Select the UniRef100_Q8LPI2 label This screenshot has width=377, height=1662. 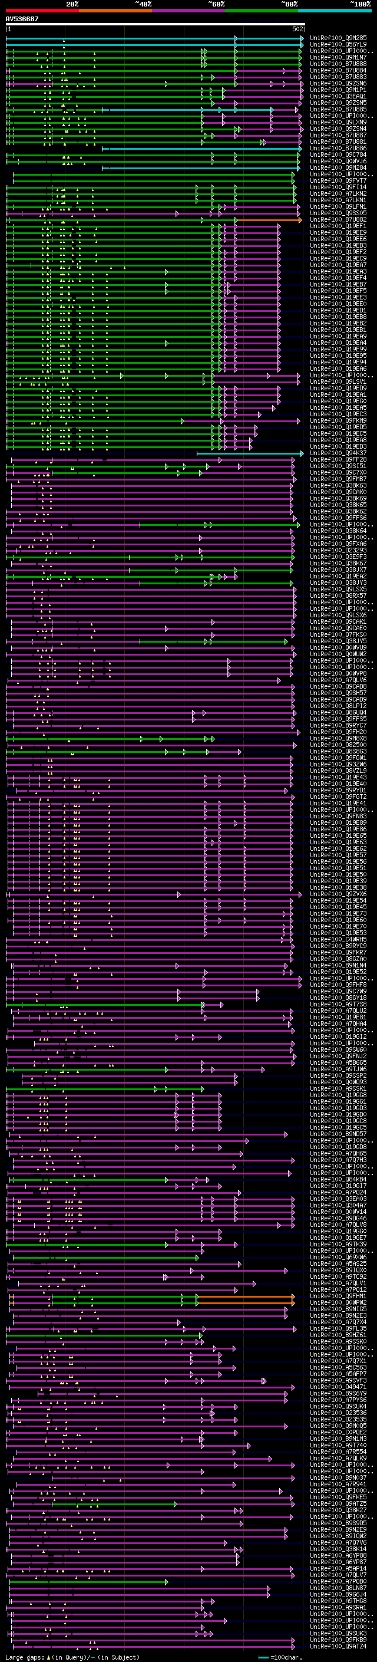[x=338, y=706]
